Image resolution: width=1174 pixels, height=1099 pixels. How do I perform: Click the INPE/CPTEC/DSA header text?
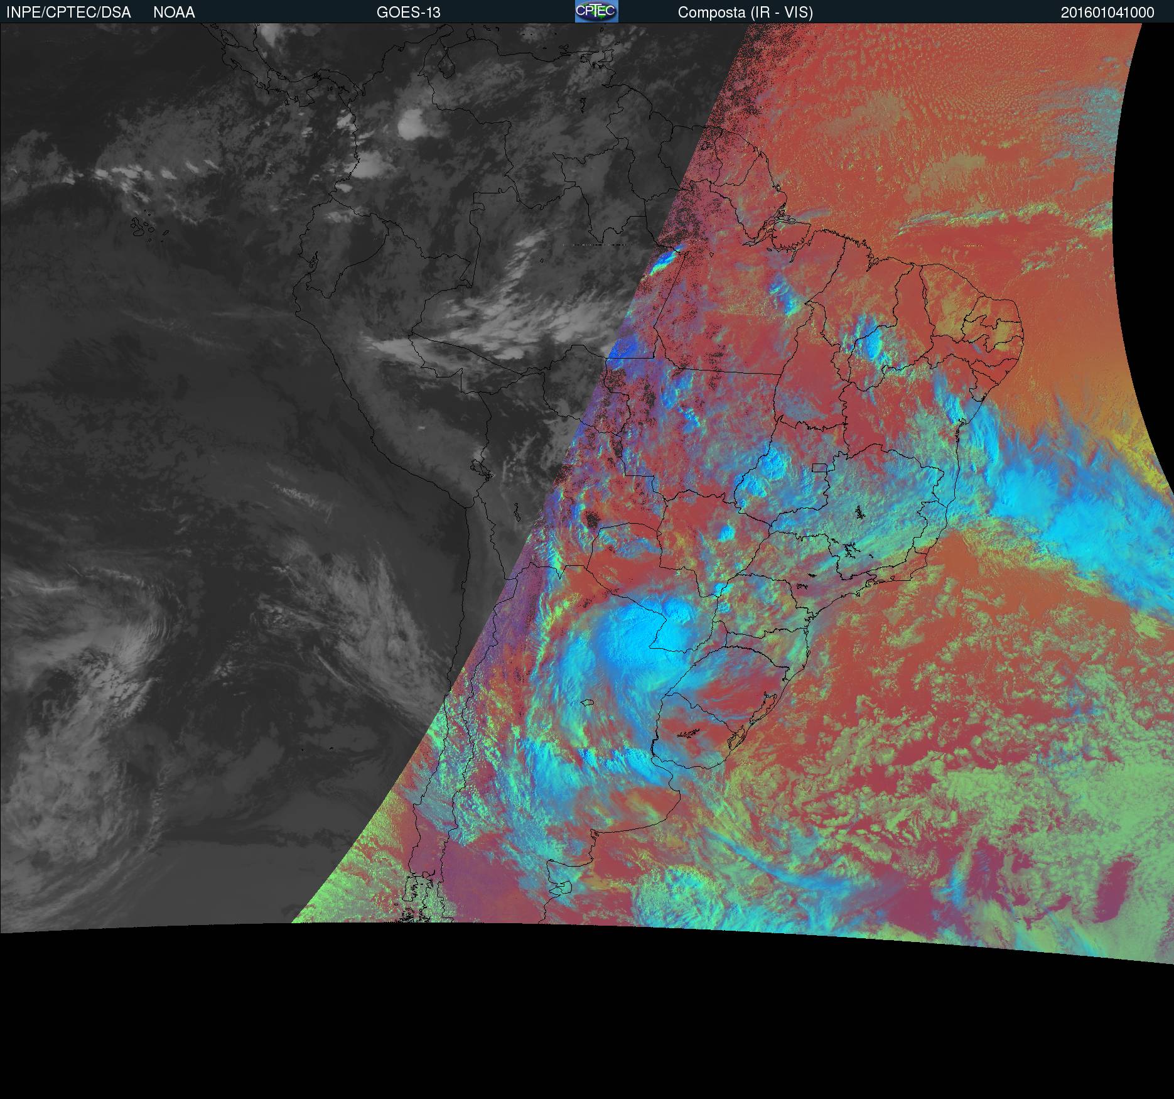point(68,13)
